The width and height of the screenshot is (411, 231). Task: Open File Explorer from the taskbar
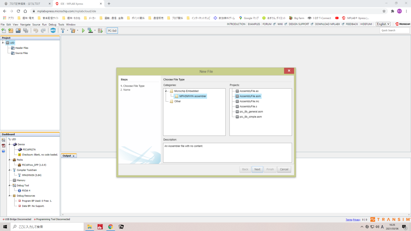click(89, 227)
